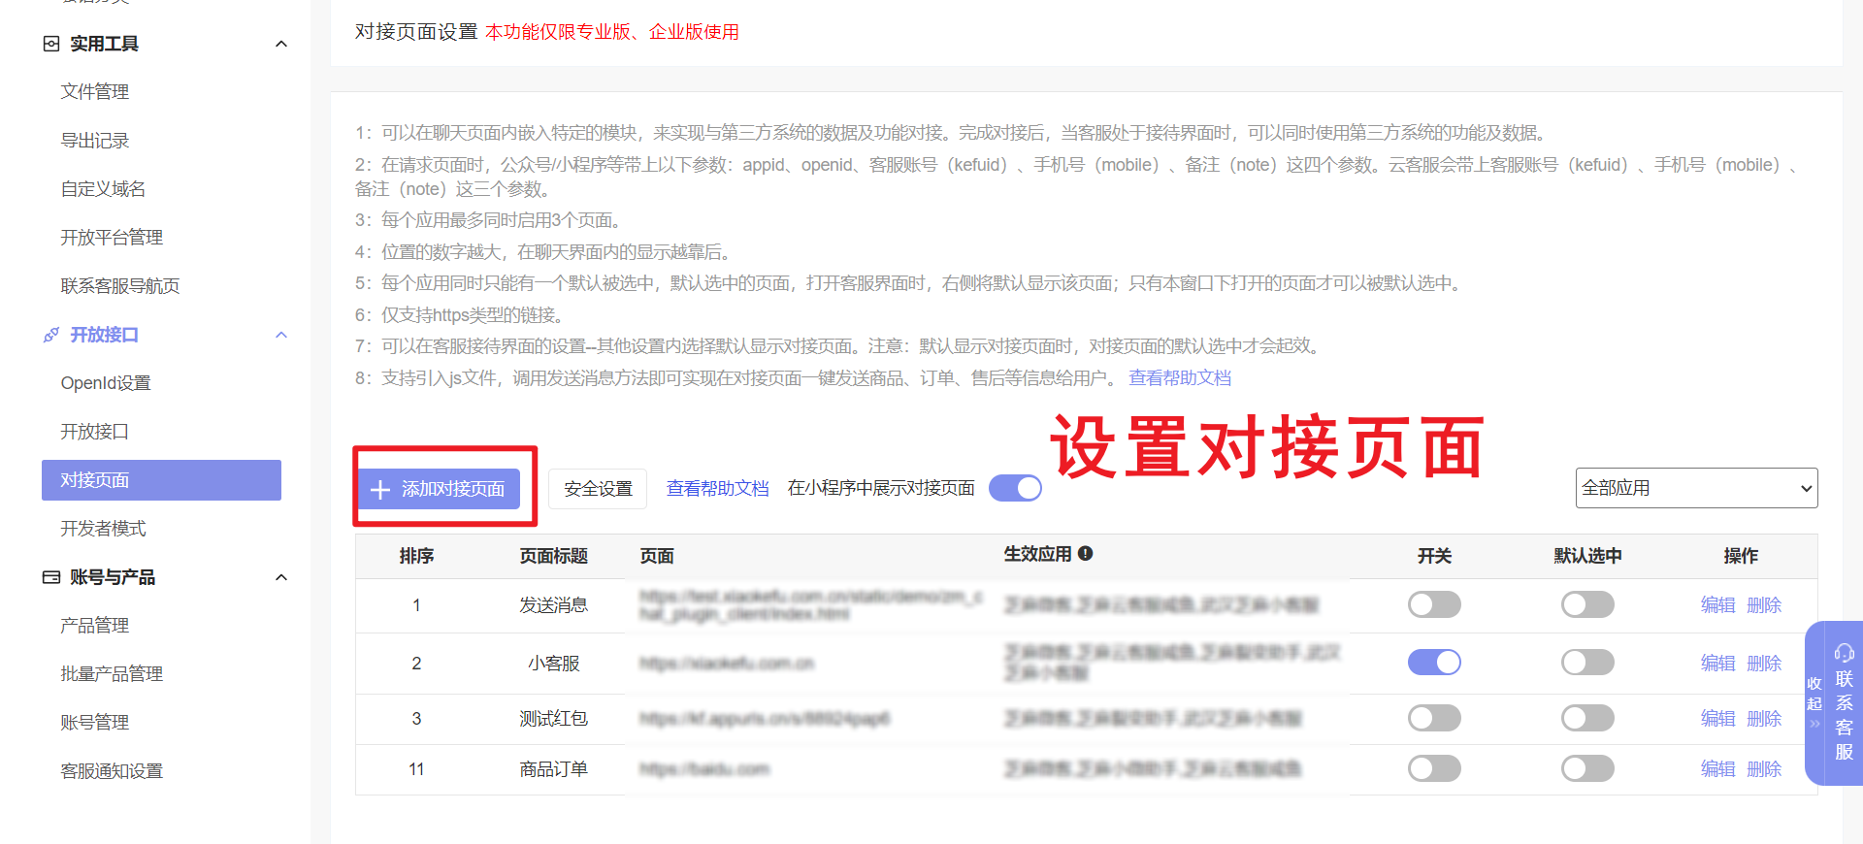
Task: Collapse the 联系客服 floating panel via 收起
Action: (1814, 702)
